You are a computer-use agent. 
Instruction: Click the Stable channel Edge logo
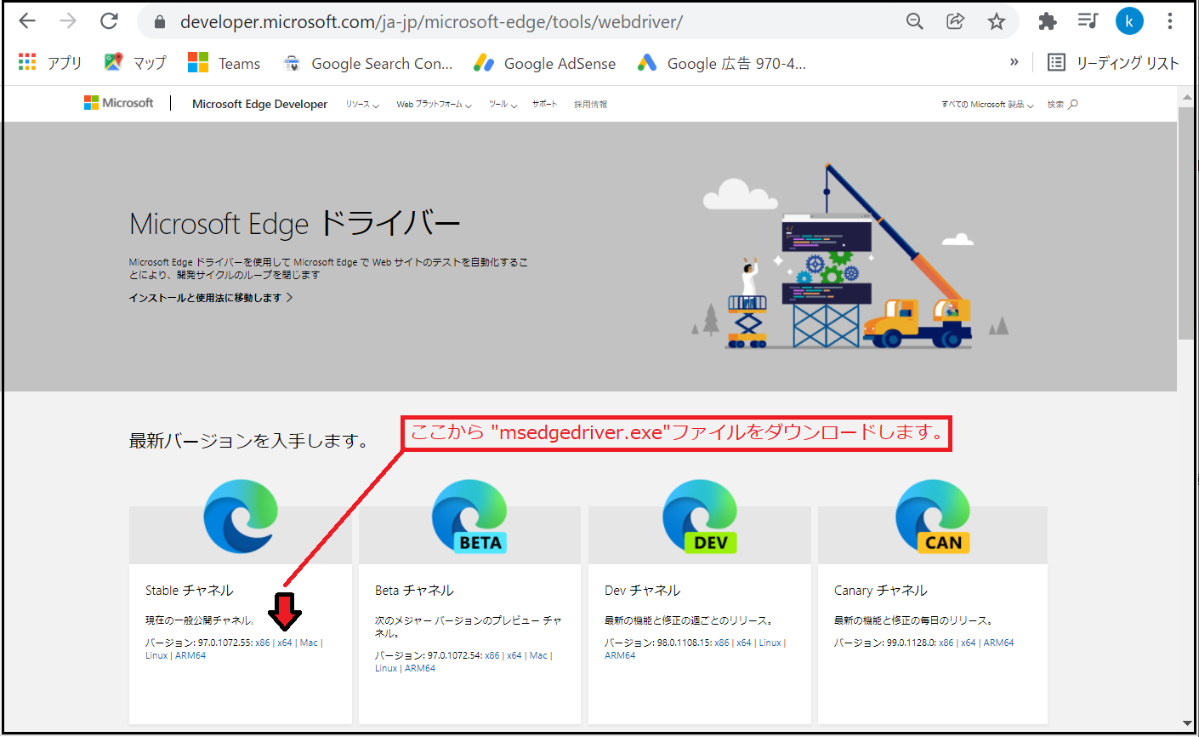point(241,516)
